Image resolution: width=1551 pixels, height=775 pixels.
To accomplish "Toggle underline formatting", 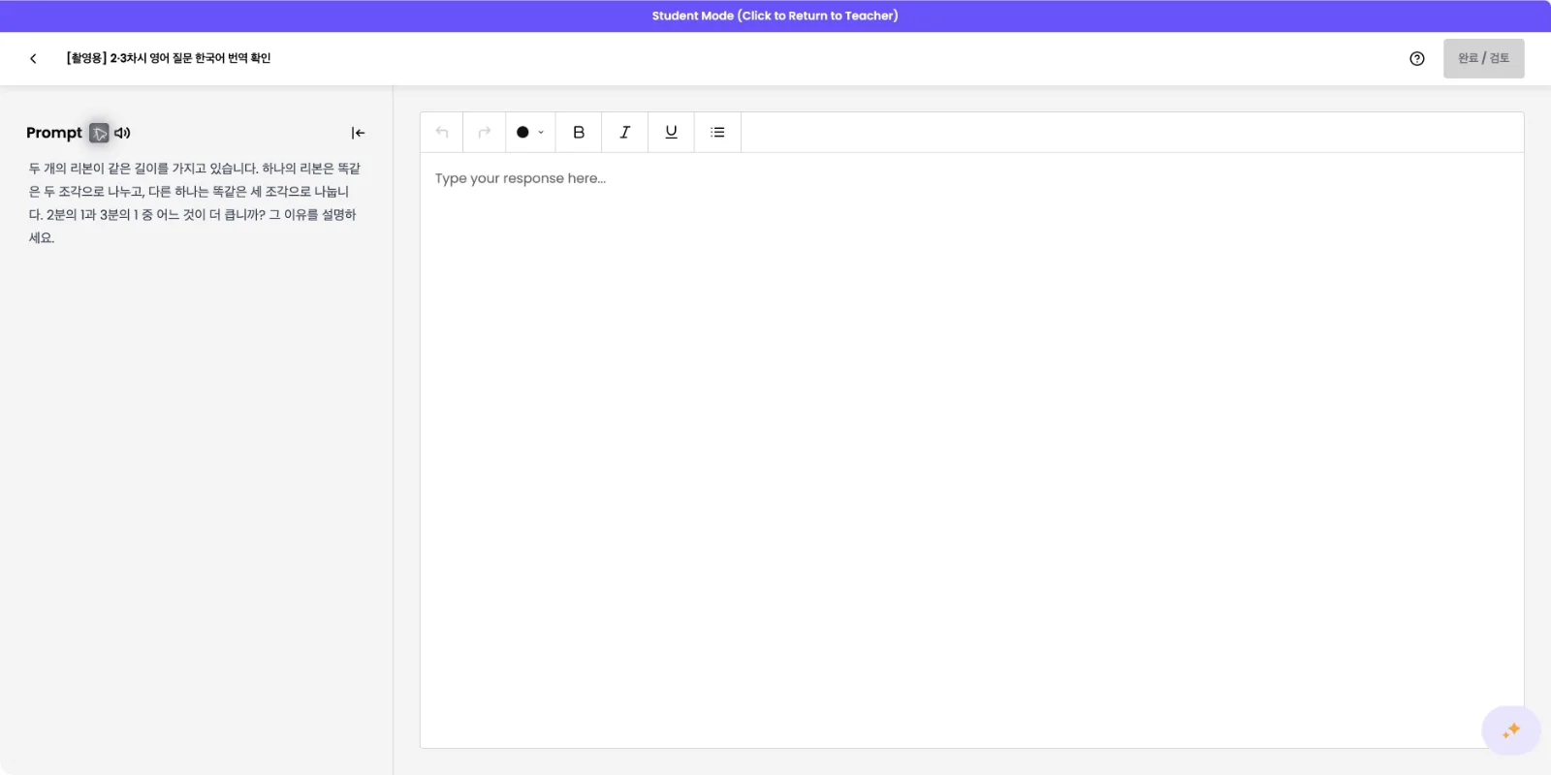I will point(671,132).
